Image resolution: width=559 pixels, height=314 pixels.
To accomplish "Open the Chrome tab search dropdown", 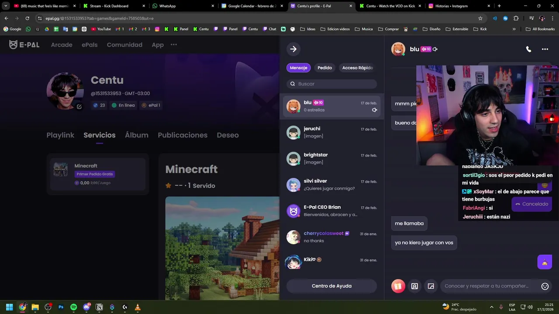I will pos(6,6).
